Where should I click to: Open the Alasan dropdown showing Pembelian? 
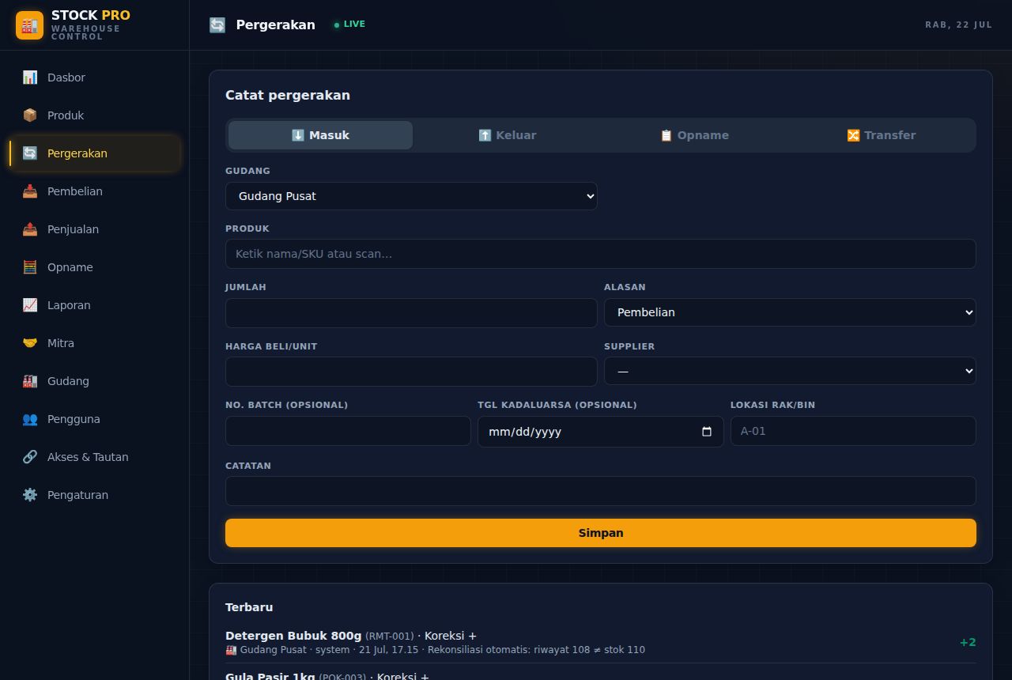(790, 312)
